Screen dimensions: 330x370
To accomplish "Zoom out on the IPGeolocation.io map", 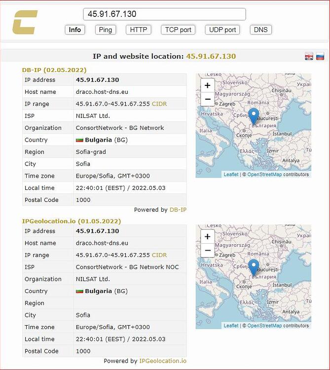I will [x=207, y=250].
